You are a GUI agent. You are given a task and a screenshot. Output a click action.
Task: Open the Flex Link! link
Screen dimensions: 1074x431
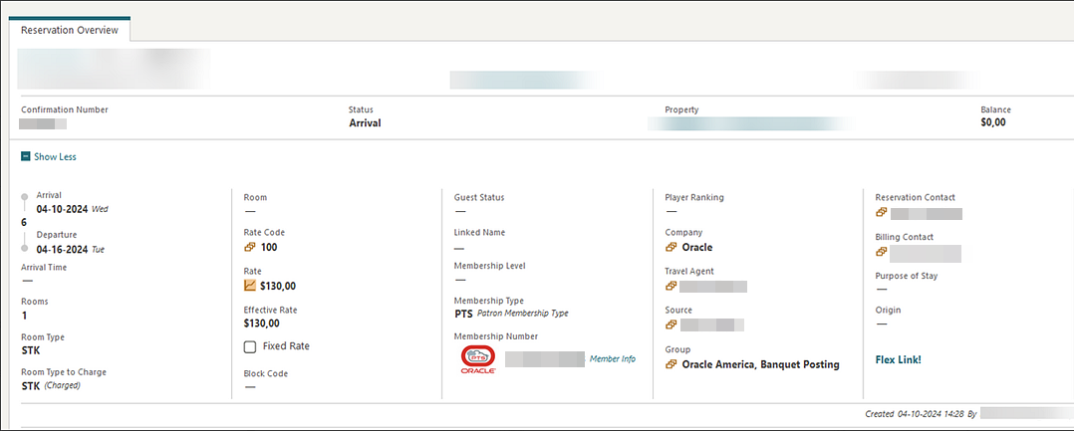tap(898, 359)
